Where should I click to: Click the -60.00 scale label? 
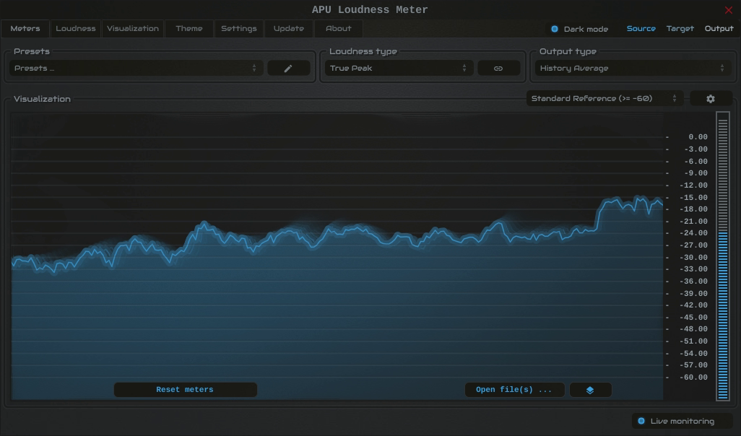694,378
